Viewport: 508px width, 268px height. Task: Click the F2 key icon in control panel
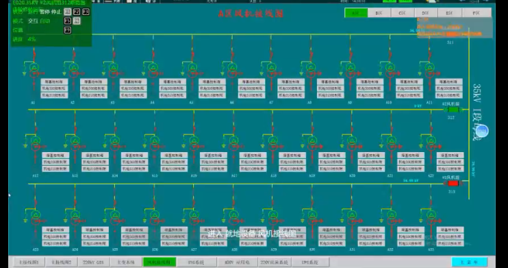point(77,12)
